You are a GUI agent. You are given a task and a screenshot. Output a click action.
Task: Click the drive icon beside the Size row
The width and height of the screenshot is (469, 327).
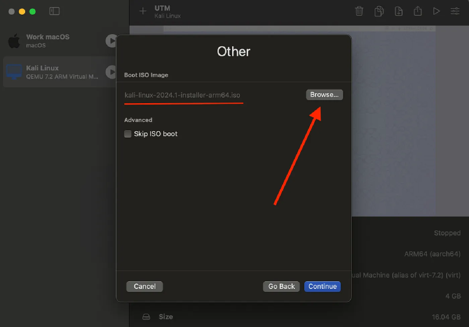coord(146,316)
